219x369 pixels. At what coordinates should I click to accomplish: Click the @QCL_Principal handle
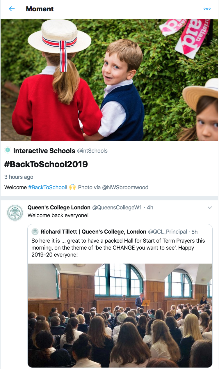pyautogui.click(x=168, y=232)
